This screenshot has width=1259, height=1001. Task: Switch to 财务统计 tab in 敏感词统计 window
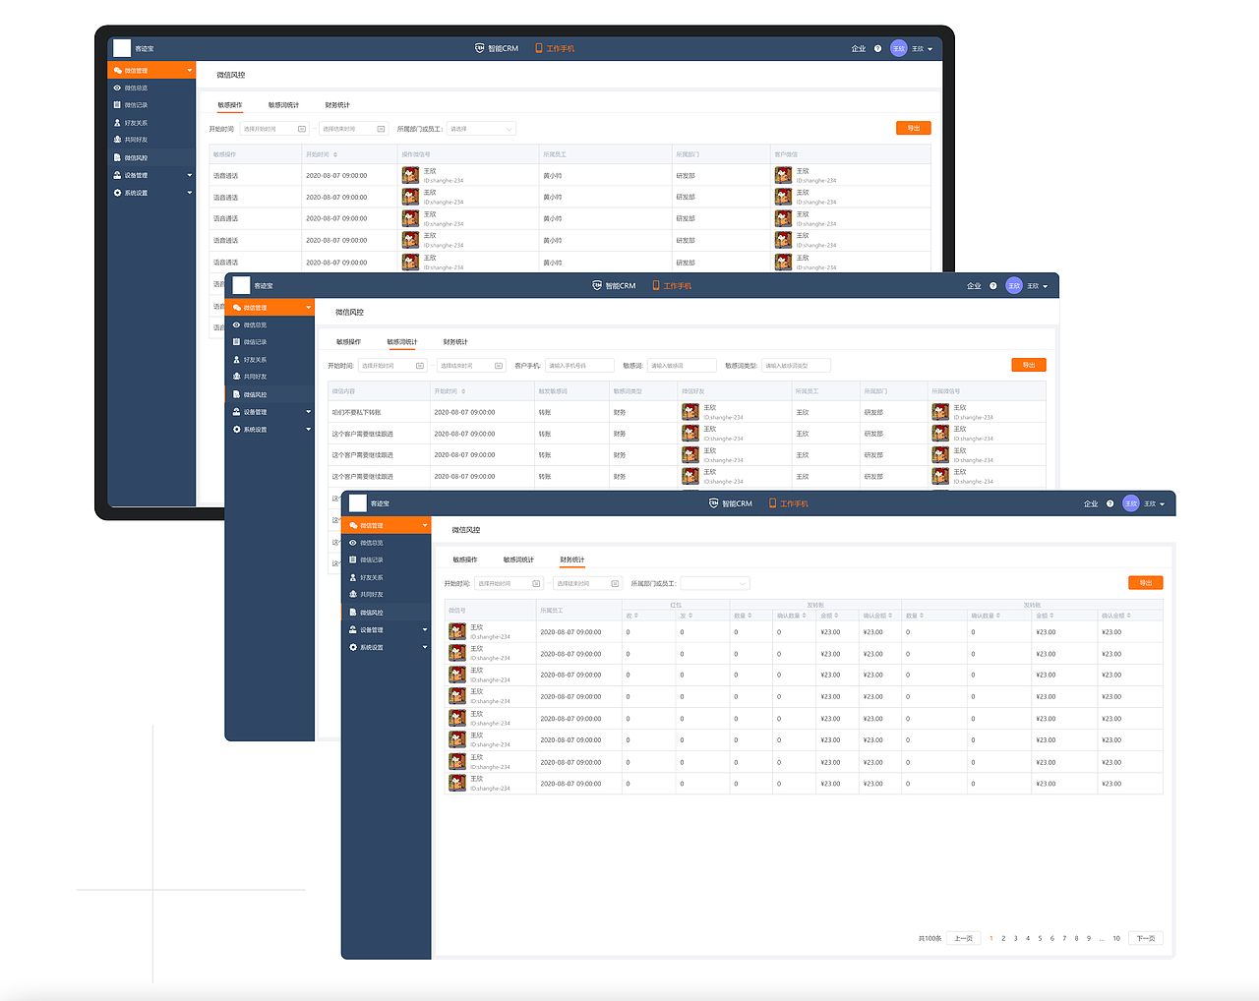[455, 342]
